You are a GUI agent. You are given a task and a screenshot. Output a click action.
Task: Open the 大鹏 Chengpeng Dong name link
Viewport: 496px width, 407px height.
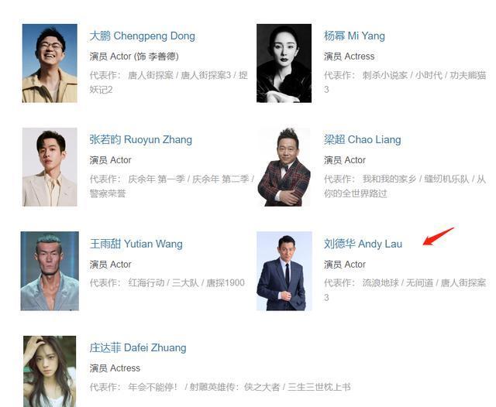(143, 36)
